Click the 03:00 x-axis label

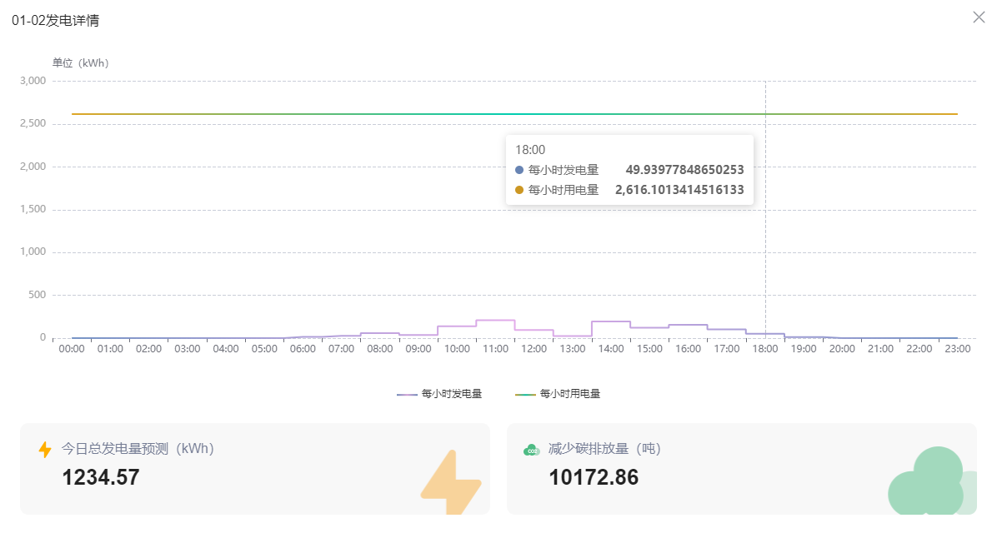pos(188,349)
